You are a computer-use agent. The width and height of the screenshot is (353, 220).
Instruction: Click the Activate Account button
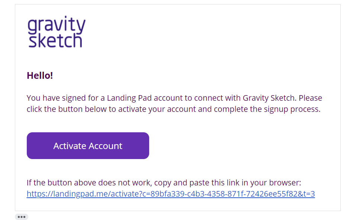point(88,146)
